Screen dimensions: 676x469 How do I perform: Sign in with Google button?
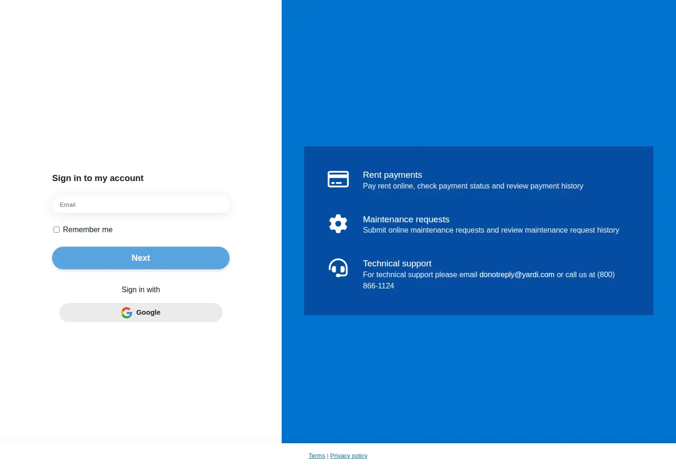141,313
